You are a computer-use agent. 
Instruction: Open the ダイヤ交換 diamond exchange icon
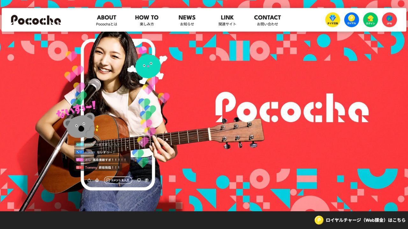click(332, 20)
